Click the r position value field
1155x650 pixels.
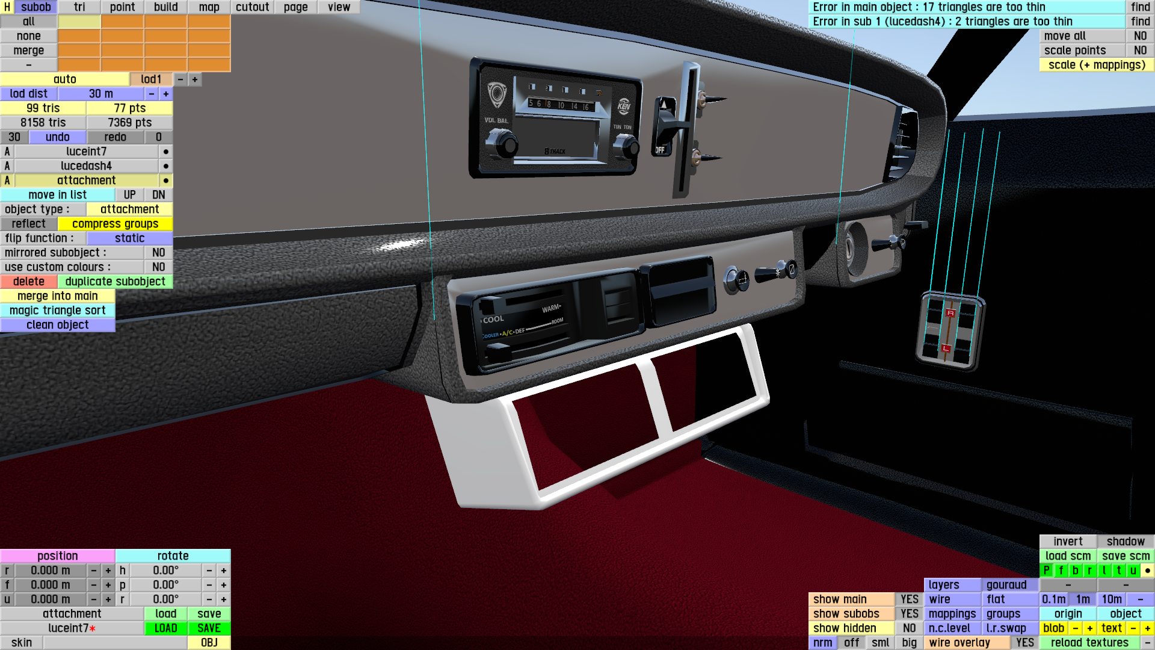pyautogui.click(x=51, y=571)
